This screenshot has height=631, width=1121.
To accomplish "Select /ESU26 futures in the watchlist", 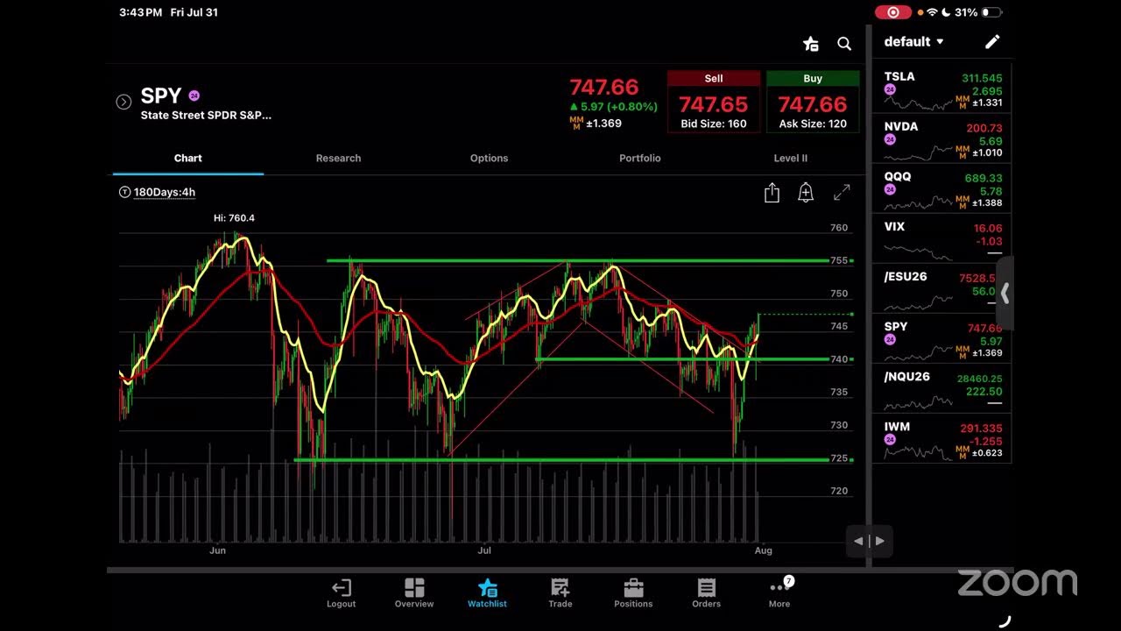I will click(x=942, y=288).
